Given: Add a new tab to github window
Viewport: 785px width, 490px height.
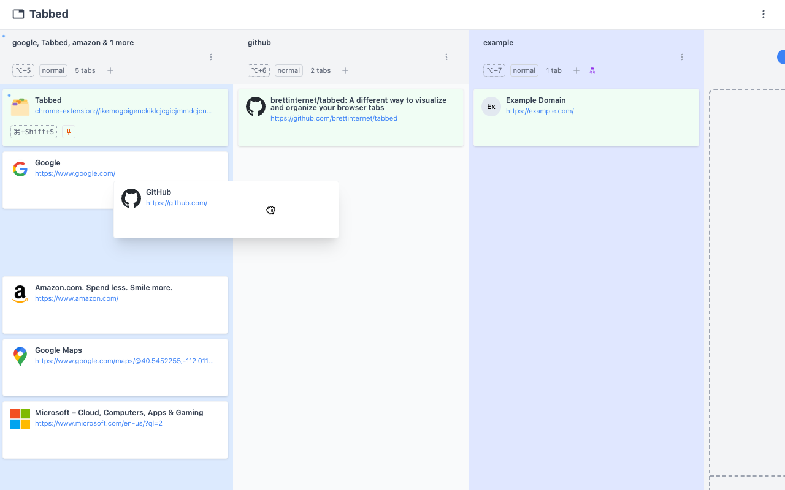Looking at the screenshot, I should coord(345,70).
